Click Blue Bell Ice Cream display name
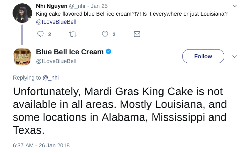This screenshot has height=153, width=250. [x=70, y=52]
